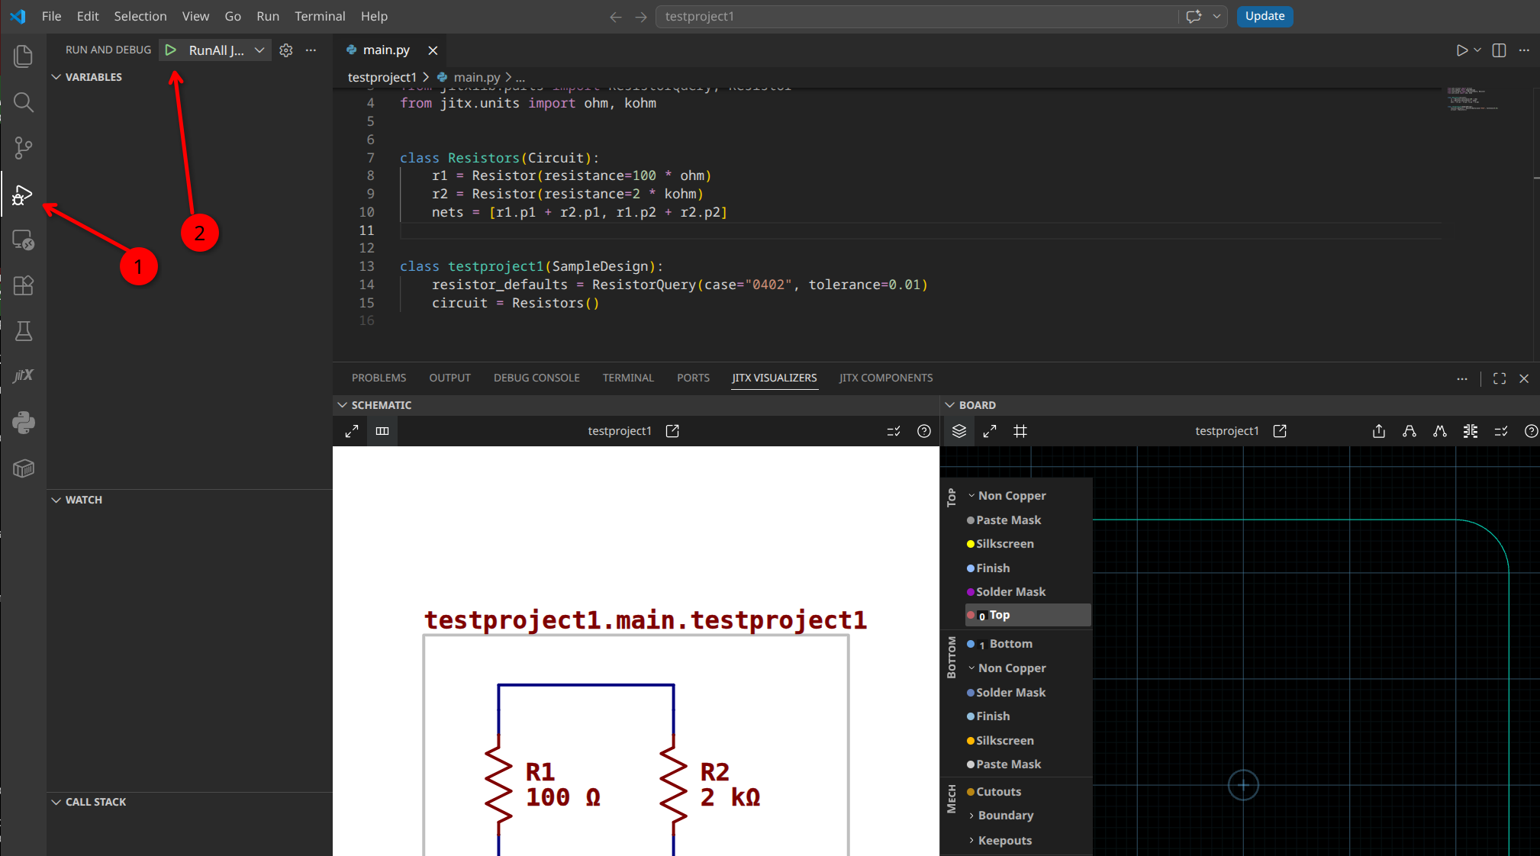Viewport: 1540px width, 856px height.
Task: Open board view in new window icon
Action: [1280, 431]
